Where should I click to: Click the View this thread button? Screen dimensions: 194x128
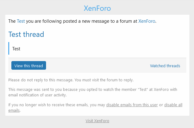coord(29,65)
